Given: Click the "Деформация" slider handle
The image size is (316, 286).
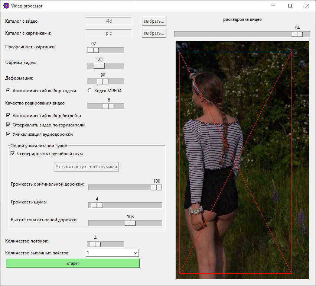Looking at the screenshot, I should (102, 81).
